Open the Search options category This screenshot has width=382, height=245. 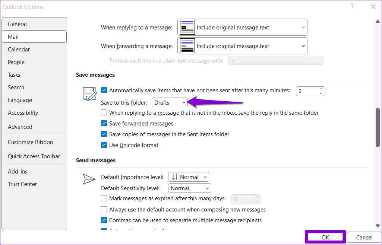pos(34,87)
